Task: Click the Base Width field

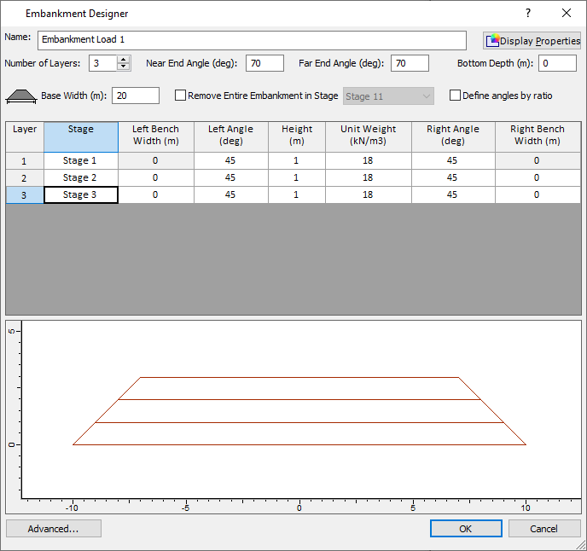Action: tap(135, 96)
